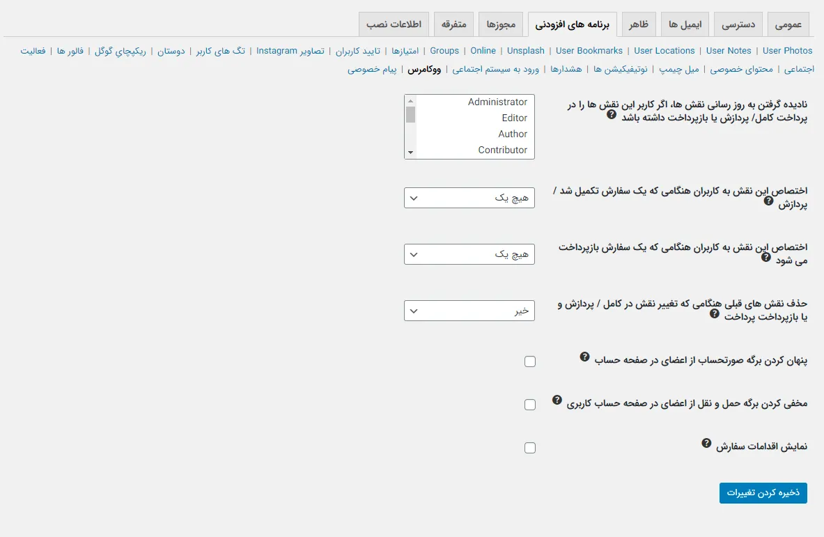Open ووکامرس sub-section link
This screenshot has width=824, height=537.
click(x=424, y=70)
